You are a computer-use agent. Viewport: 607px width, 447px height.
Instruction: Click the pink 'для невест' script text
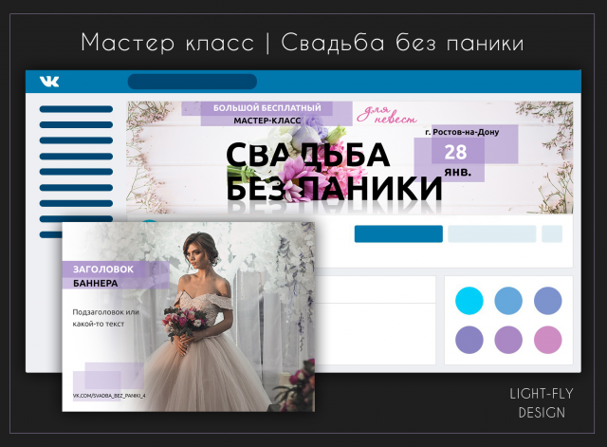pyautogui.click(x=386, y=115)
